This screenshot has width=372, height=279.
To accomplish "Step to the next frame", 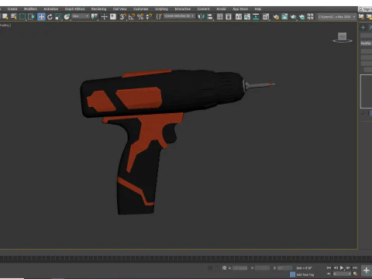I will [x=348, y=267].
